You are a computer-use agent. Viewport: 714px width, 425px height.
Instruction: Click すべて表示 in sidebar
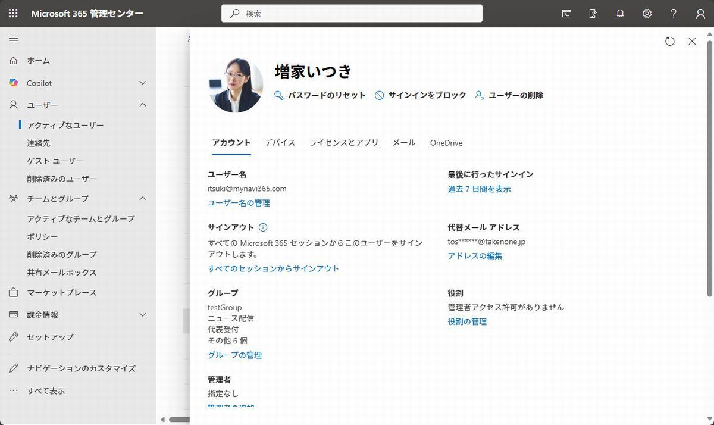pos(46,391)
